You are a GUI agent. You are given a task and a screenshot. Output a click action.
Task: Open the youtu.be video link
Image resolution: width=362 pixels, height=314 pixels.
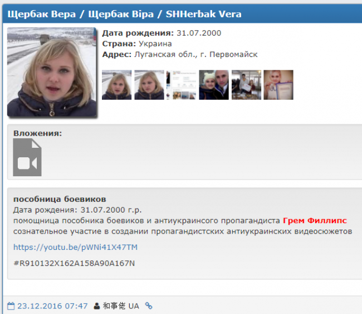click(x=75, y=247)
